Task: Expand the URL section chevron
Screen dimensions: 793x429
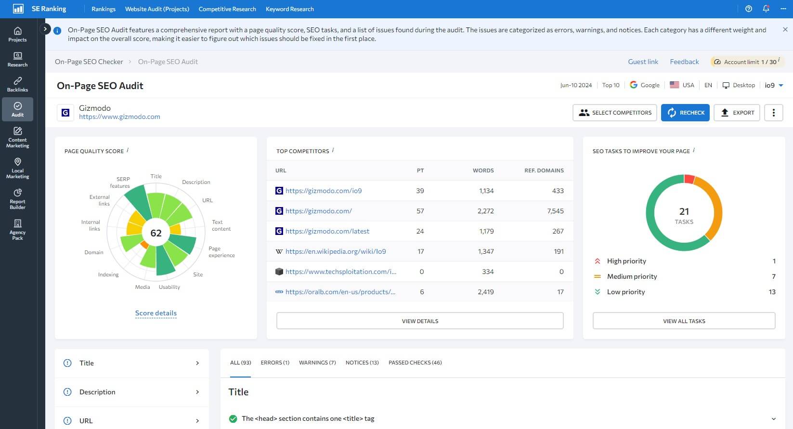Action: (x=197, y=421)
